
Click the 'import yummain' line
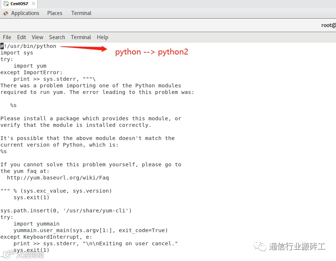click(x=37, y=224)
